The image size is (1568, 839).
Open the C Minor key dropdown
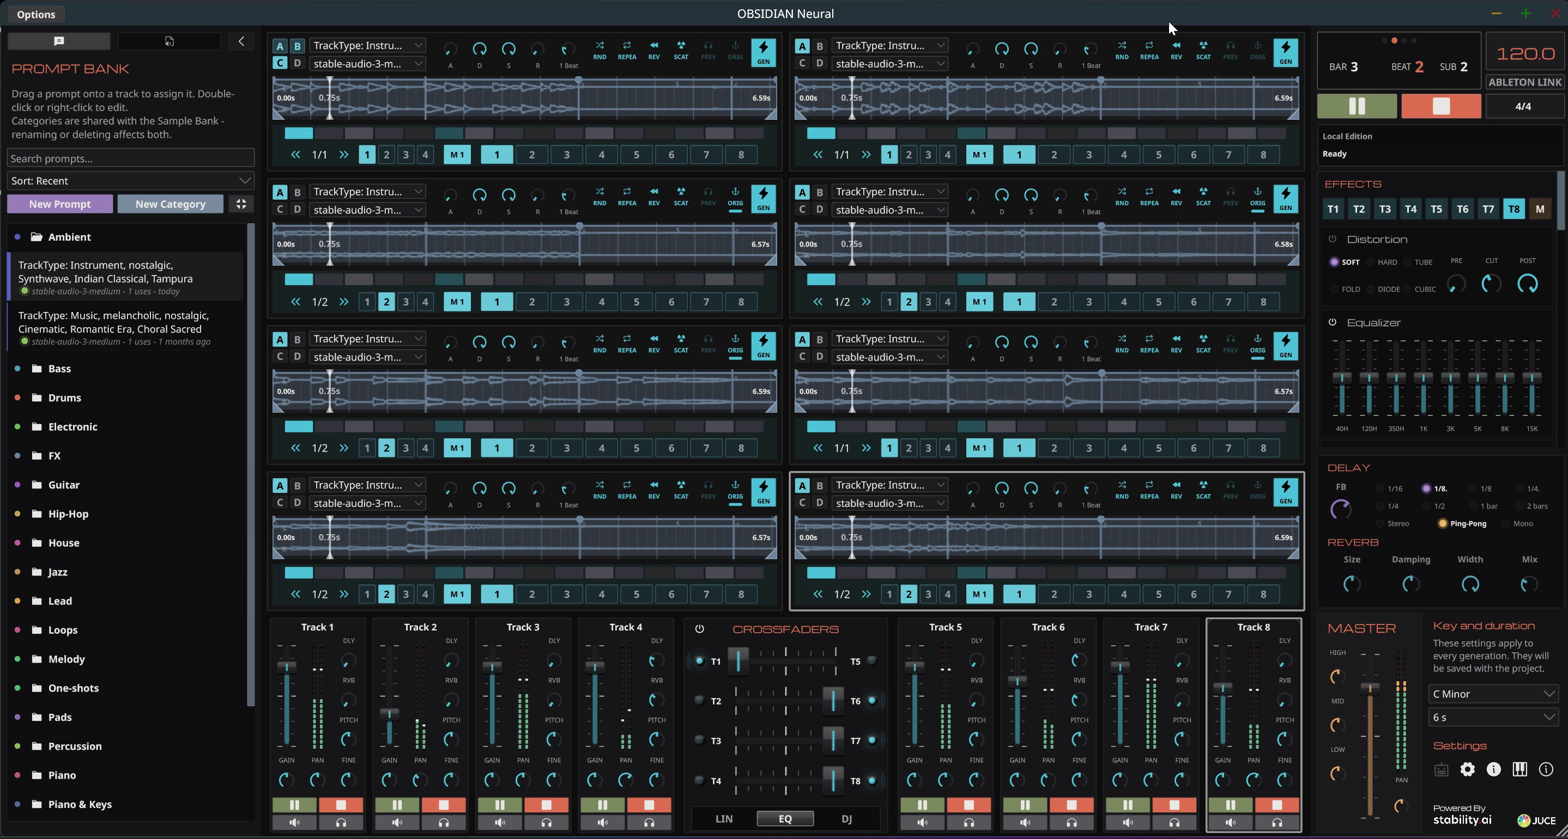click(1493, 694)
